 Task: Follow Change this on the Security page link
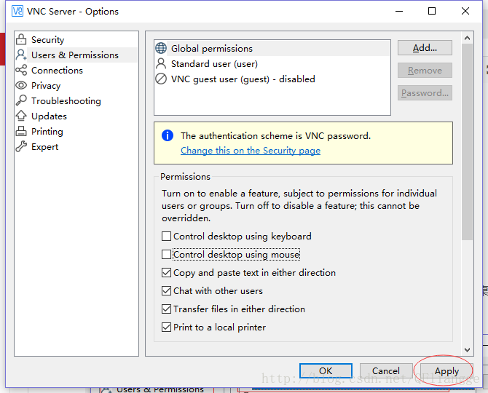pyautogui.click(x=251, y=151)
